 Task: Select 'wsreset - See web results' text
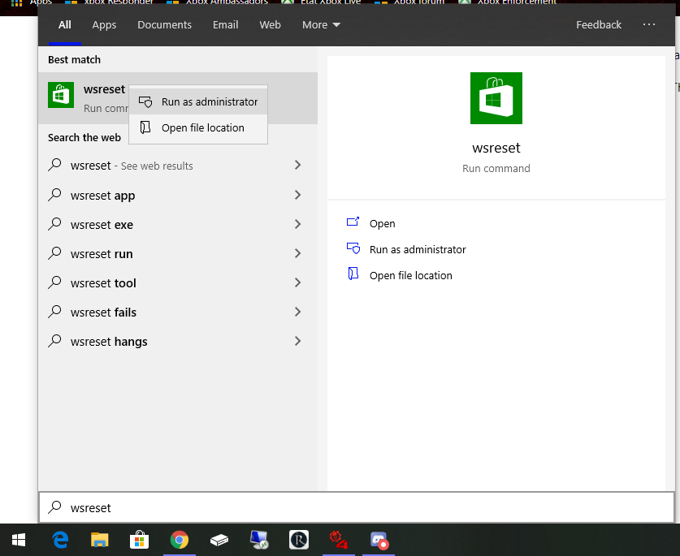tap(132, 166)
